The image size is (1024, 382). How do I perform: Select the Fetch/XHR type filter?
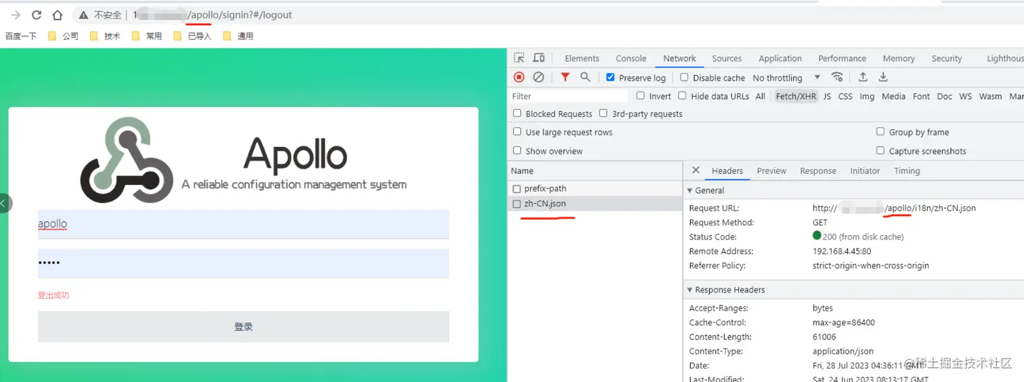[796, 96]
